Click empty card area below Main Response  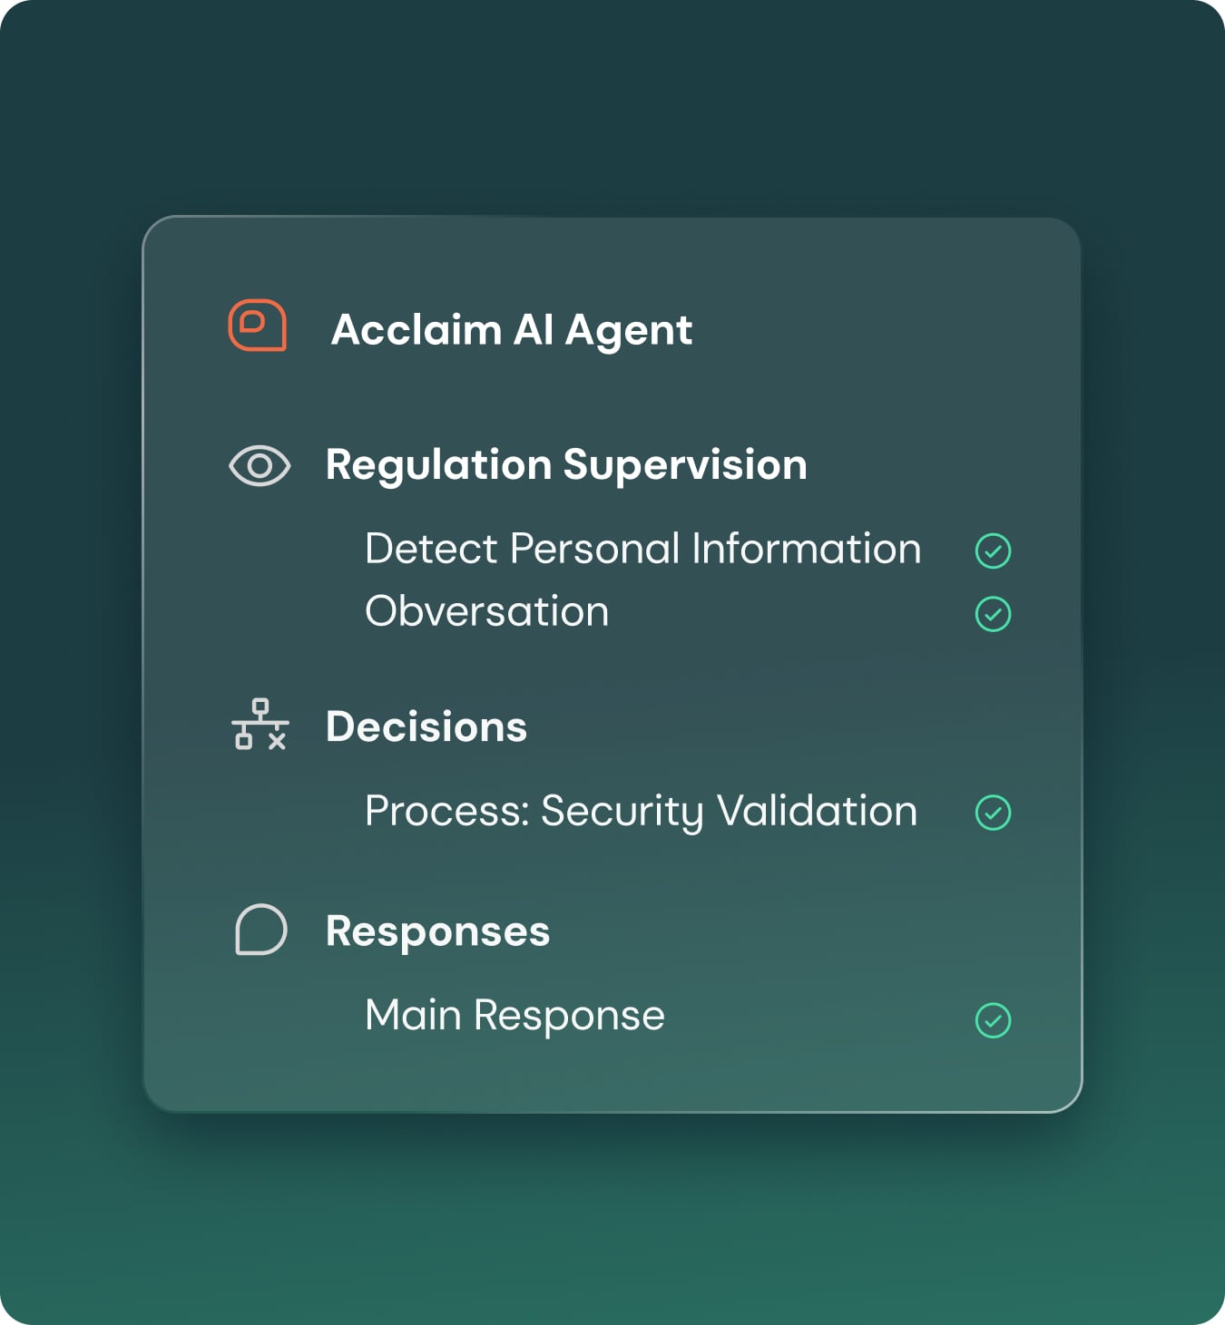(612, 1077)
